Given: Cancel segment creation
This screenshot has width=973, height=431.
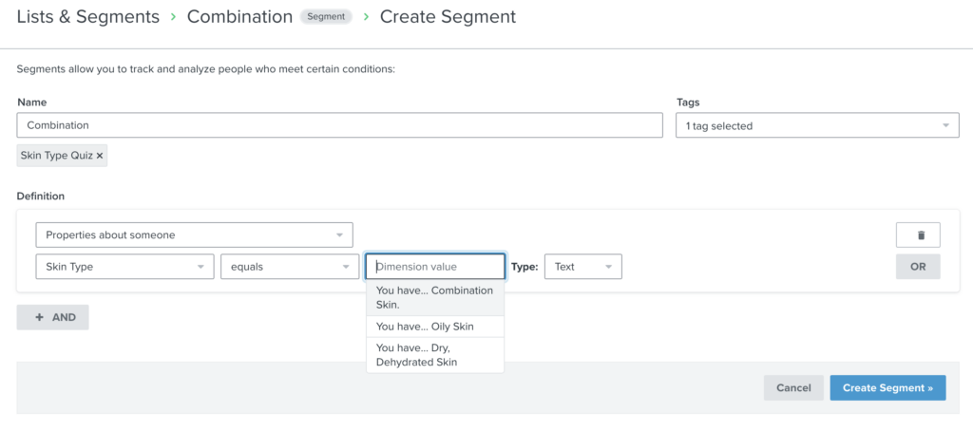Looking at the screenshot, I should (793, 387).
